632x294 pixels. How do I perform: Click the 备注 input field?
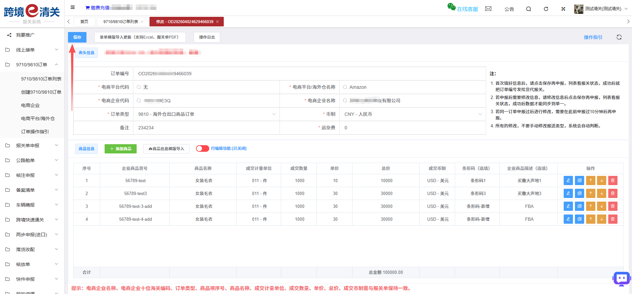tap(206, 128)
